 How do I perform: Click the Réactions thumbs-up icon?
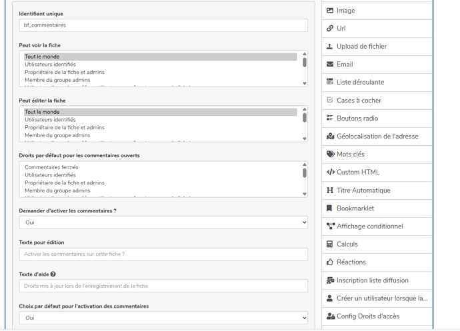[330, 262]
